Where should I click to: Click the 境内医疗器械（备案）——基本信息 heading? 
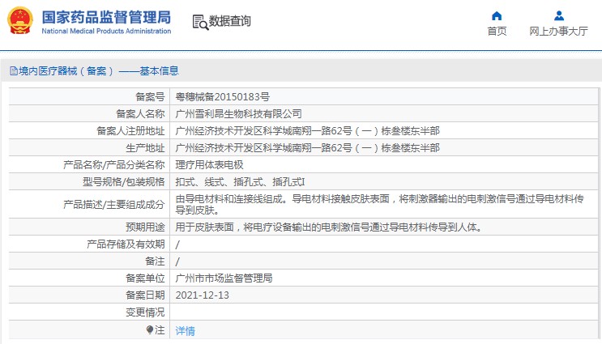[x=99, y=71]
